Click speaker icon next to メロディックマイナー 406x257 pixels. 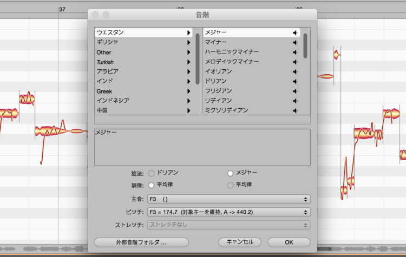295,62
